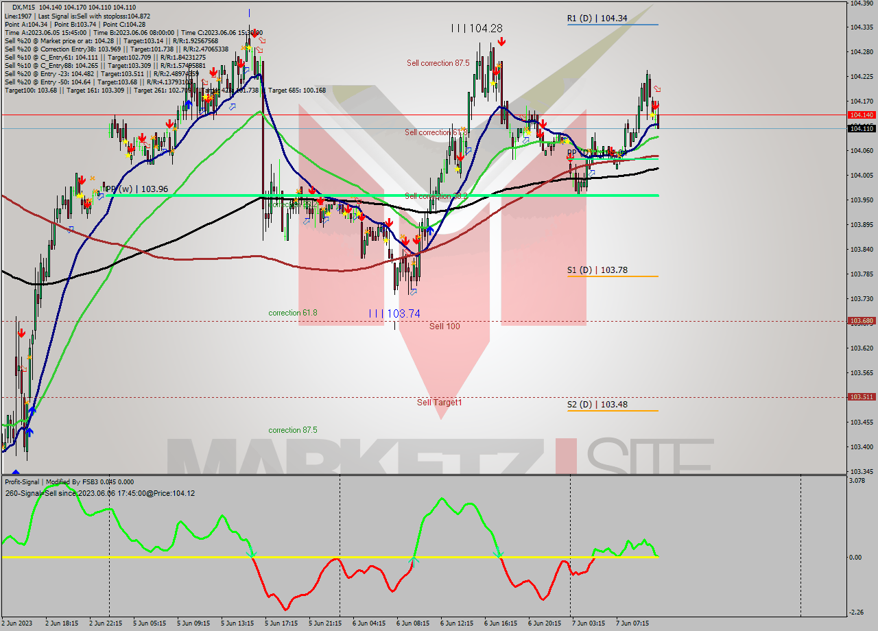Click the R1 (D) | 104.34 resistance label
The image size is (878, 631).
597,18
